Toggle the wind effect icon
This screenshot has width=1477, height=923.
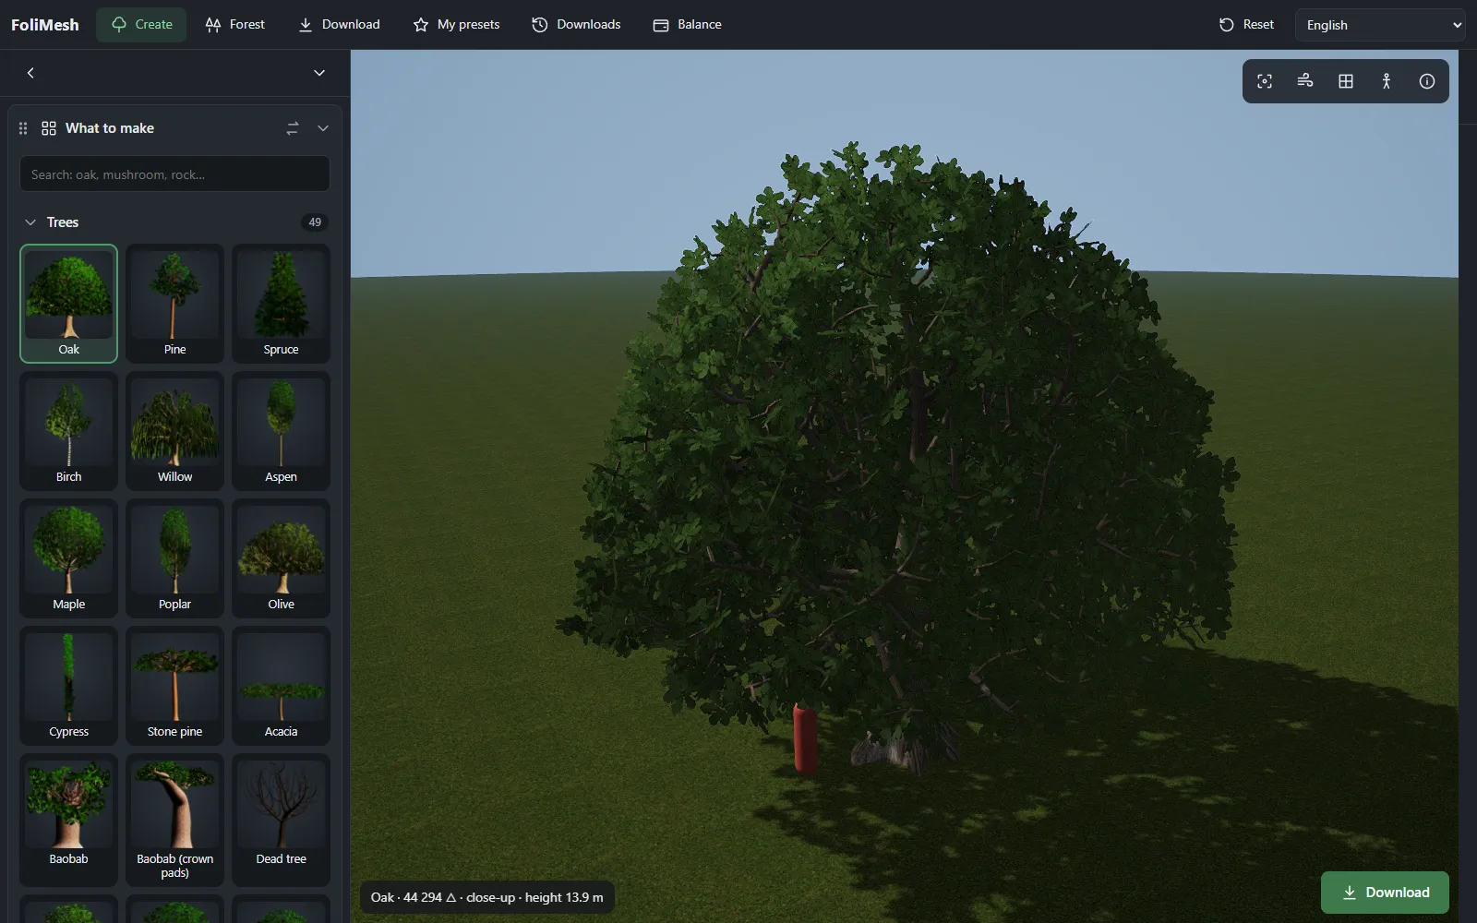(1305, 81)
